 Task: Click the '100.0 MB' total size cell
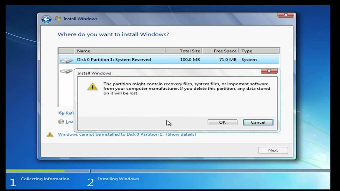coord(190,60)
